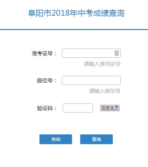148x167 pixels.
Task: Click the hint text 请输入座位号
Action: coord(105,91)
